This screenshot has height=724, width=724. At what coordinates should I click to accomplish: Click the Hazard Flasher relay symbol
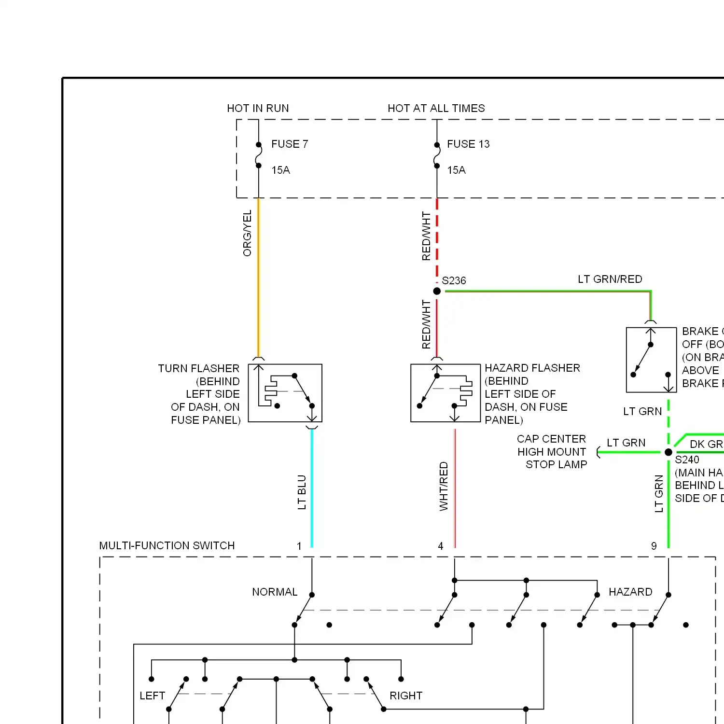point(445,393)
